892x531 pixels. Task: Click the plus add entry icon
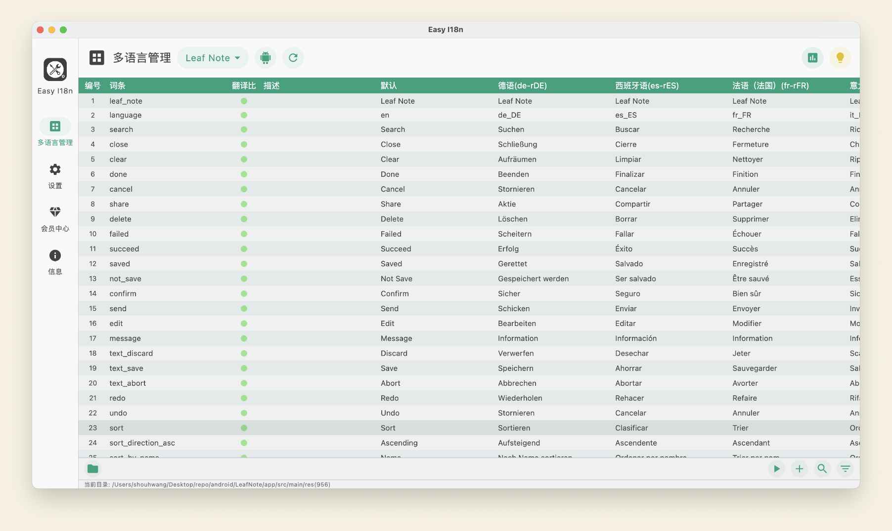click(799, 469)
